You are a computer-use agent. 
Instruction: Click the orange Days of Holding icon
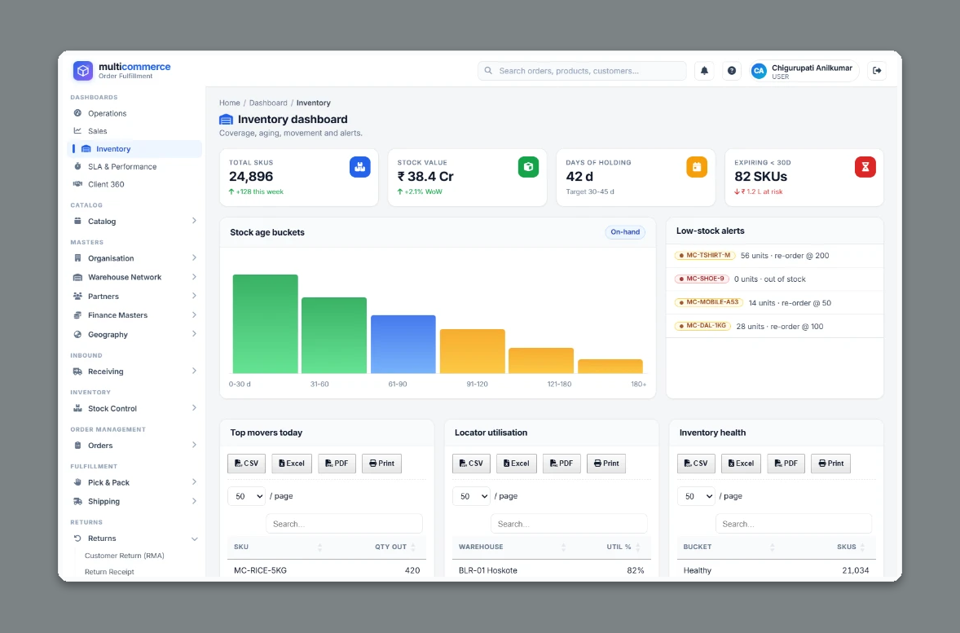pos(697,166)
